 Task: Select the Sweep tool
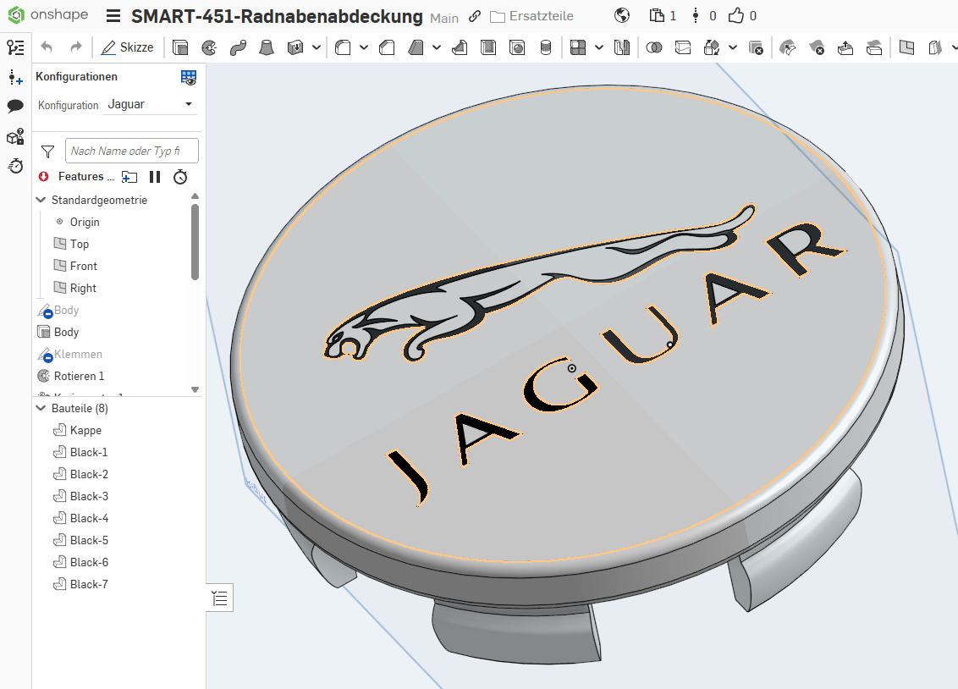[238, 47]
